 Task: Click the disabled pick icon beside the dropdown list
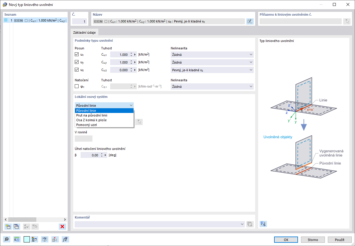(139, 122)
